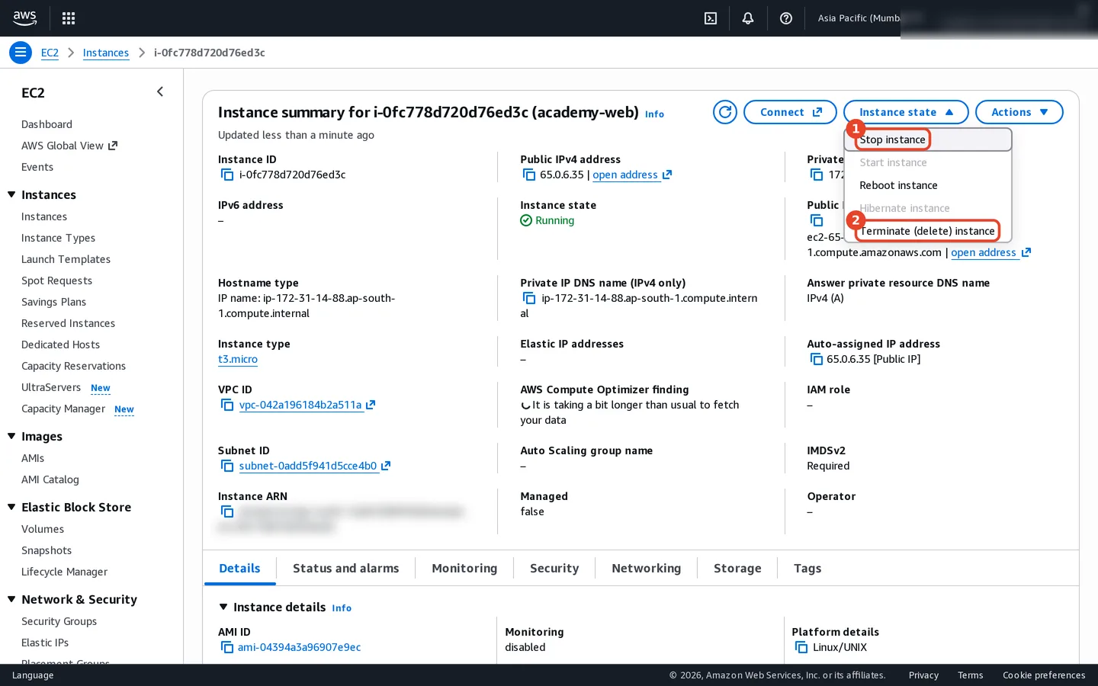Click the Connect button
1098x686 pixels.
790,112
